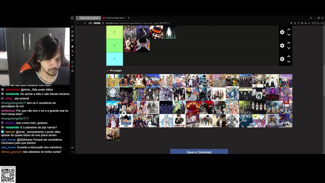Select the orange-haired hat chibi in tier D
This screenshot has width=325, height=183.
(x=156, y=32)
